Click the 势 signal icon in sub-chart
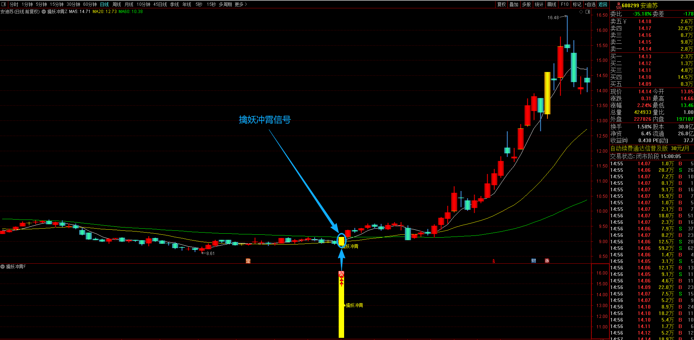Image resolution: width=694 pixels, height=340 pixels. click(341, 274)
